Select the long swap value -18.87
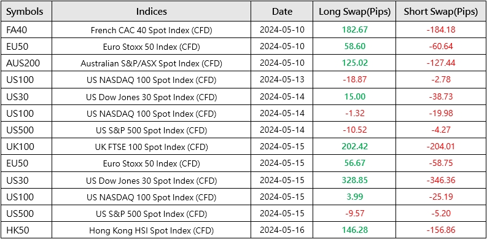The image size is (487, 239). (x=355, y=80)
